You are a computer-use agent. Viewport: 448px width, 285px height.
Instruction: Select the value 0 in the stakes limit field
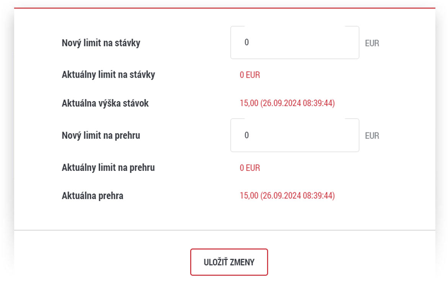tap(247, 42)
